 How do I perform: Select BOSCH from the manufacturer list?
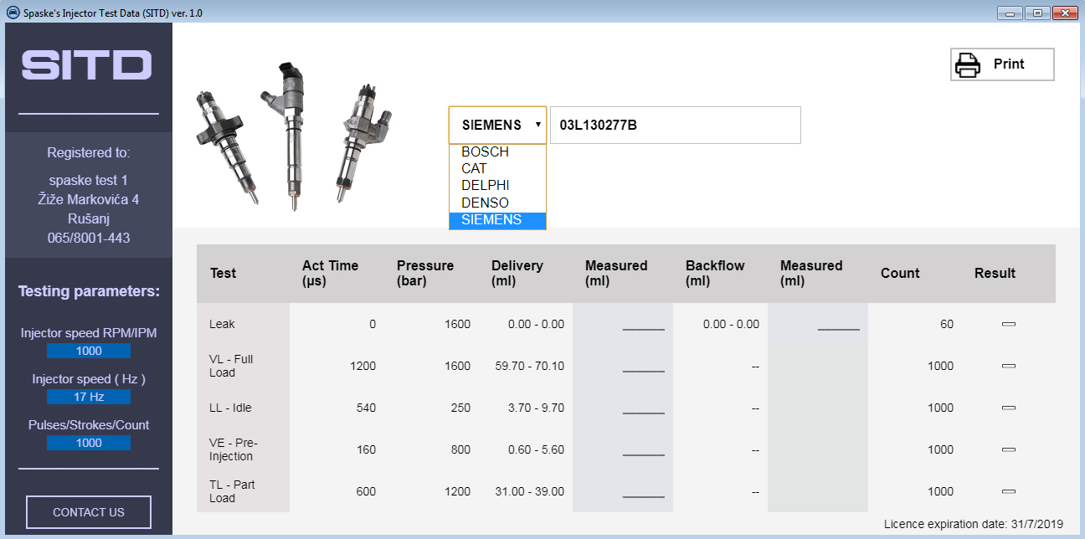point(497,152)
